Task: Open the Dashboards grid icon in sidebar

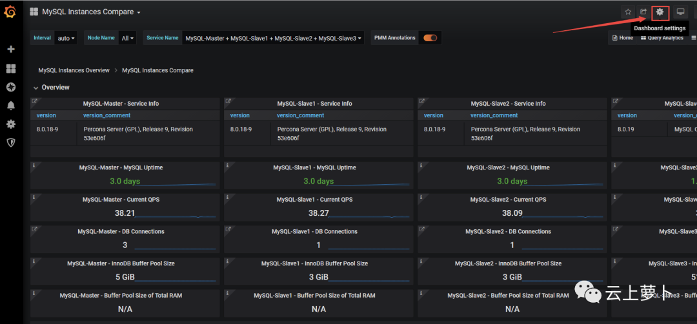Action: point(11,68)
